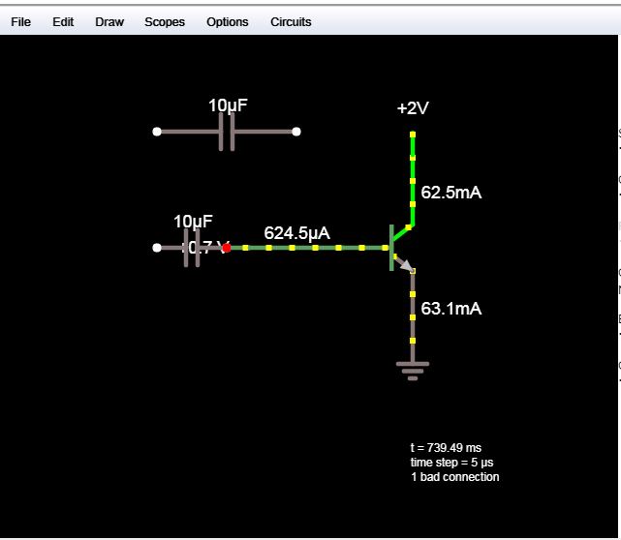This screenshot has height=540, width=621.
Task: Open the Draw menu
Action: tap(109, 21)
